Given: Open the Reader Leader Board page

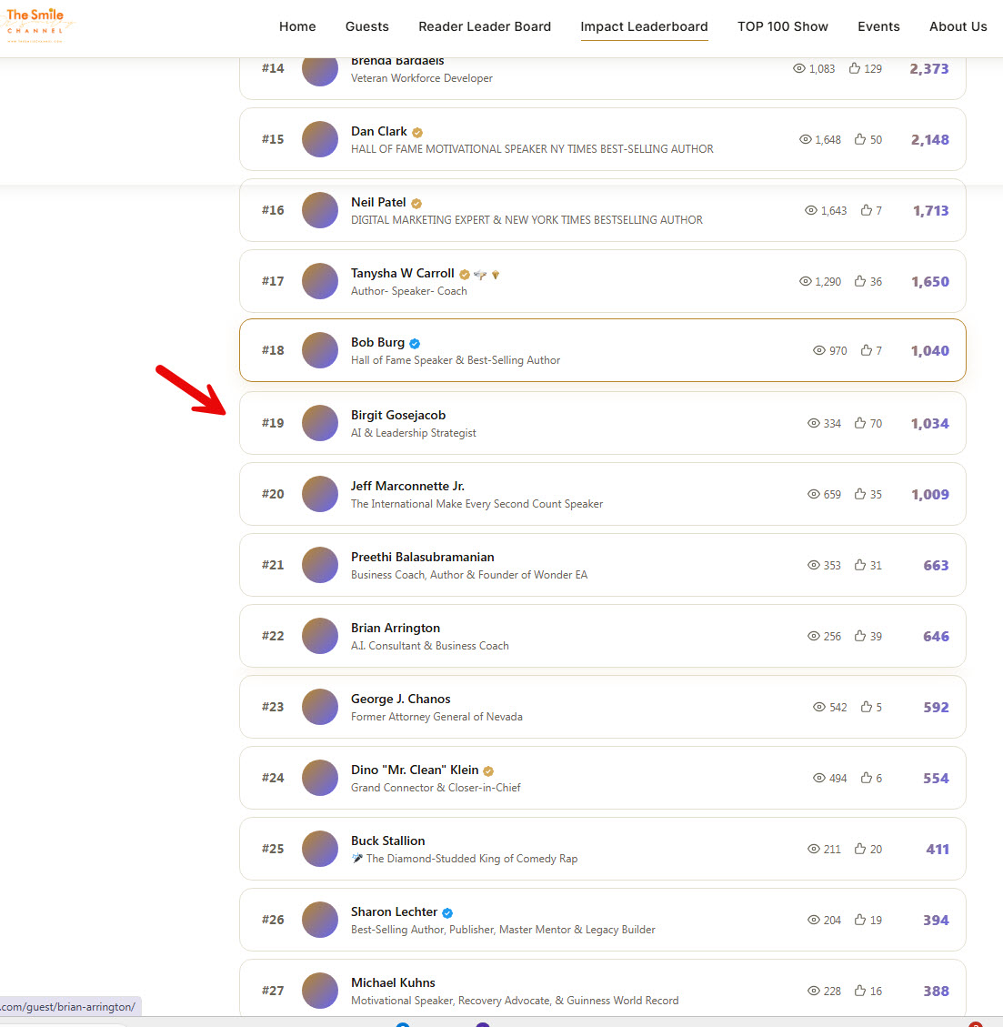Looking at the screenshot, I should click(x=485, y=26).
